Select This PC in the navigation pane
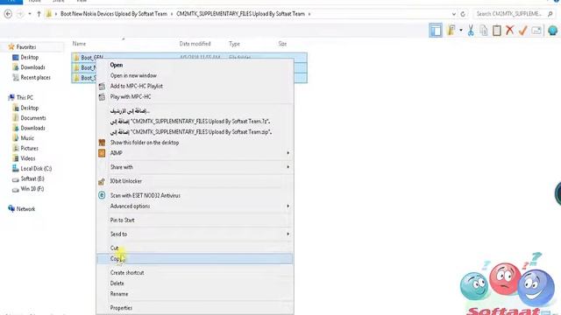Screen dimensions: 561x315 (x=25, y=97)
